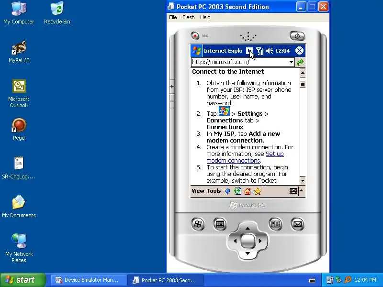383x287 pixels.
Task: Tap the blue Back arrow icon
Action: point(227,191)
